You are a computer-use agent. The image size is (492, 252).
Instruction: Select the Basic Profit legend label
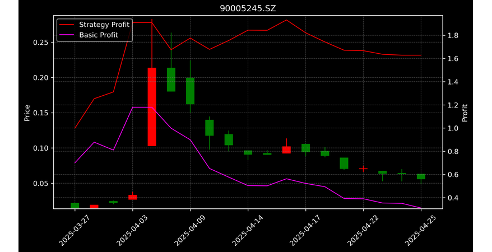[99, 35]
